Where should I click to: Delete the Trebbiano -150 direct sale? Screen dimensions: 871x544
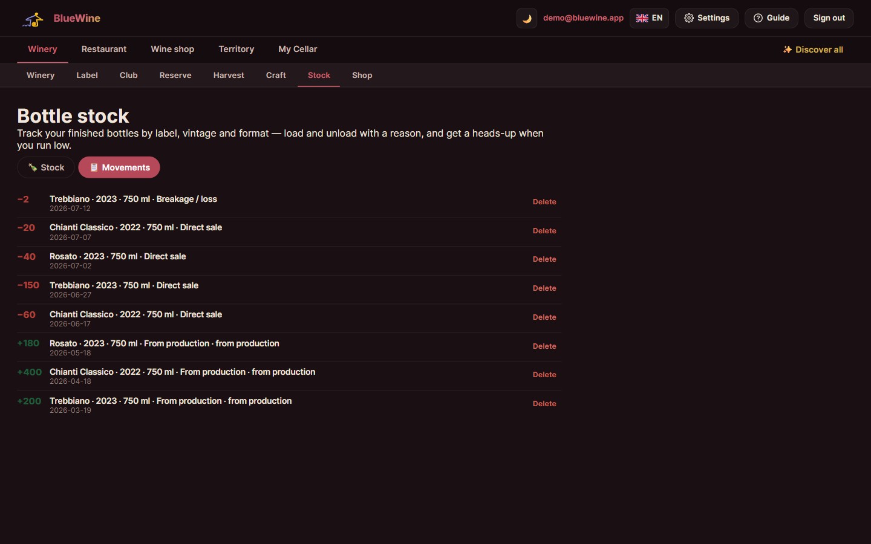pyautogui.click(x=544, y=288)
